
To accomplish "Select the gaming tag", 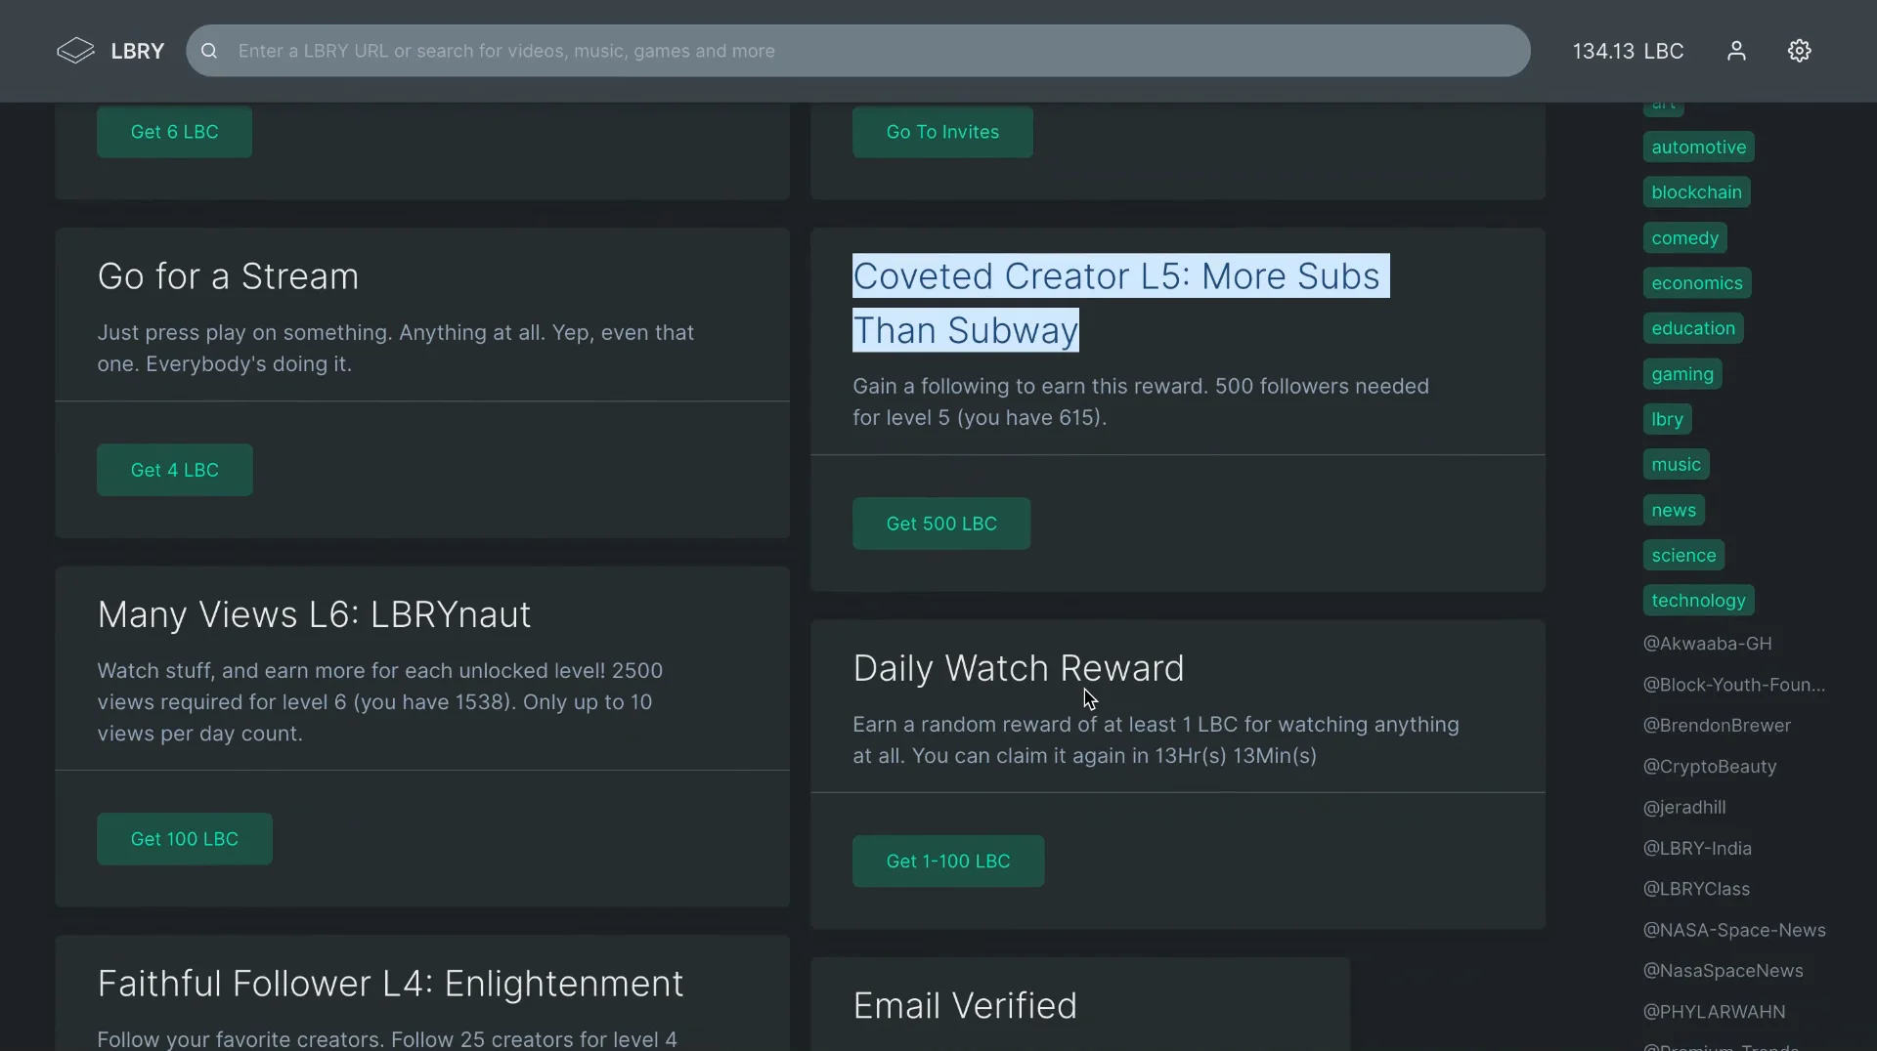I will (x=1682, y=374).
